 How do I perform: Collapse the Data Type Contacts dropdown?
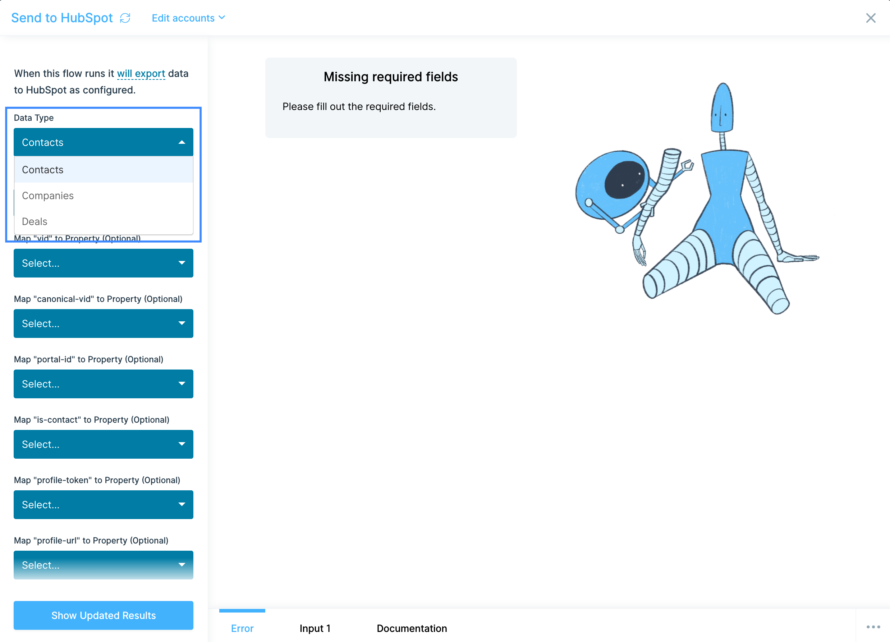click(x=103, y=142)
